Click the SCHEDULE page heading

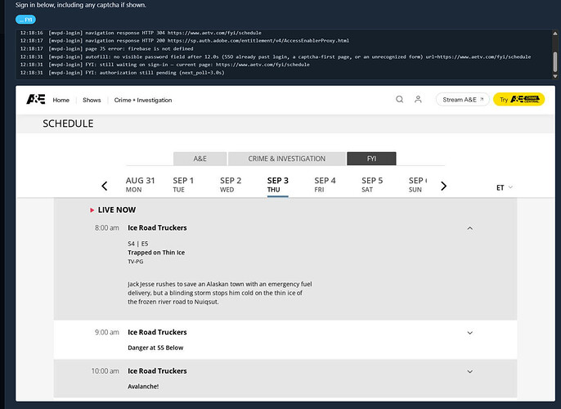(68, 124)
